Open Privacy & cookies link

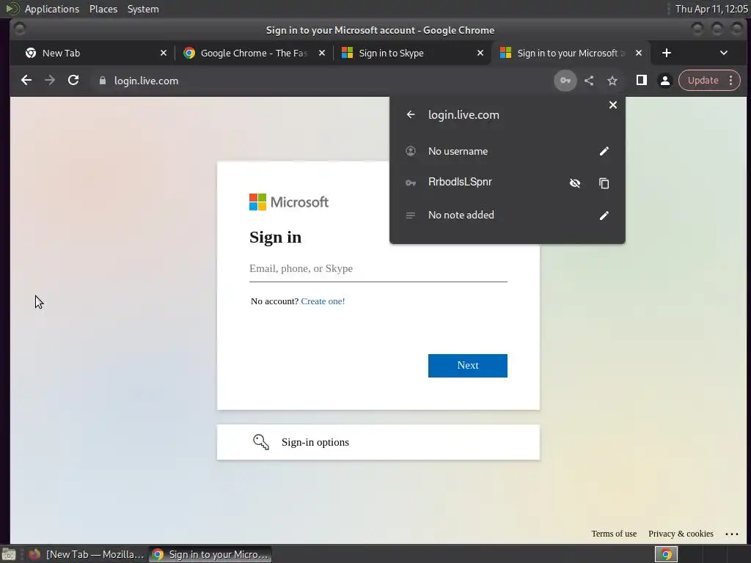681,534
